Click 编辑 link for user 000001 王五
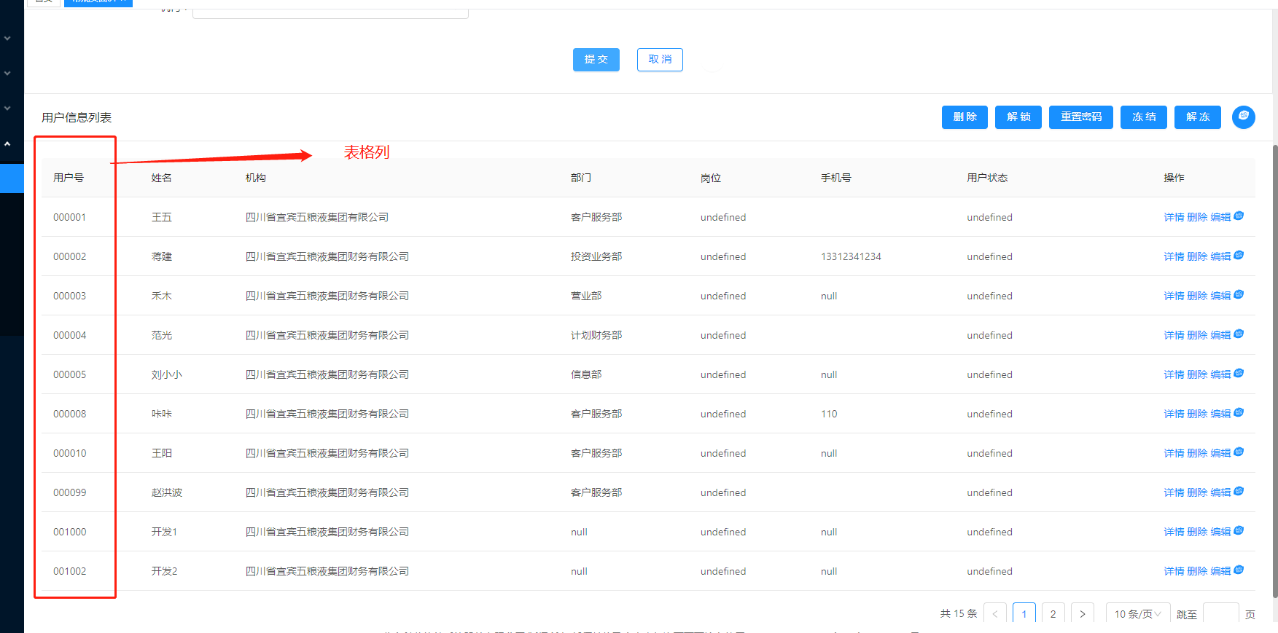The height and width of the screenshot is (633, 1278). 1220,217
